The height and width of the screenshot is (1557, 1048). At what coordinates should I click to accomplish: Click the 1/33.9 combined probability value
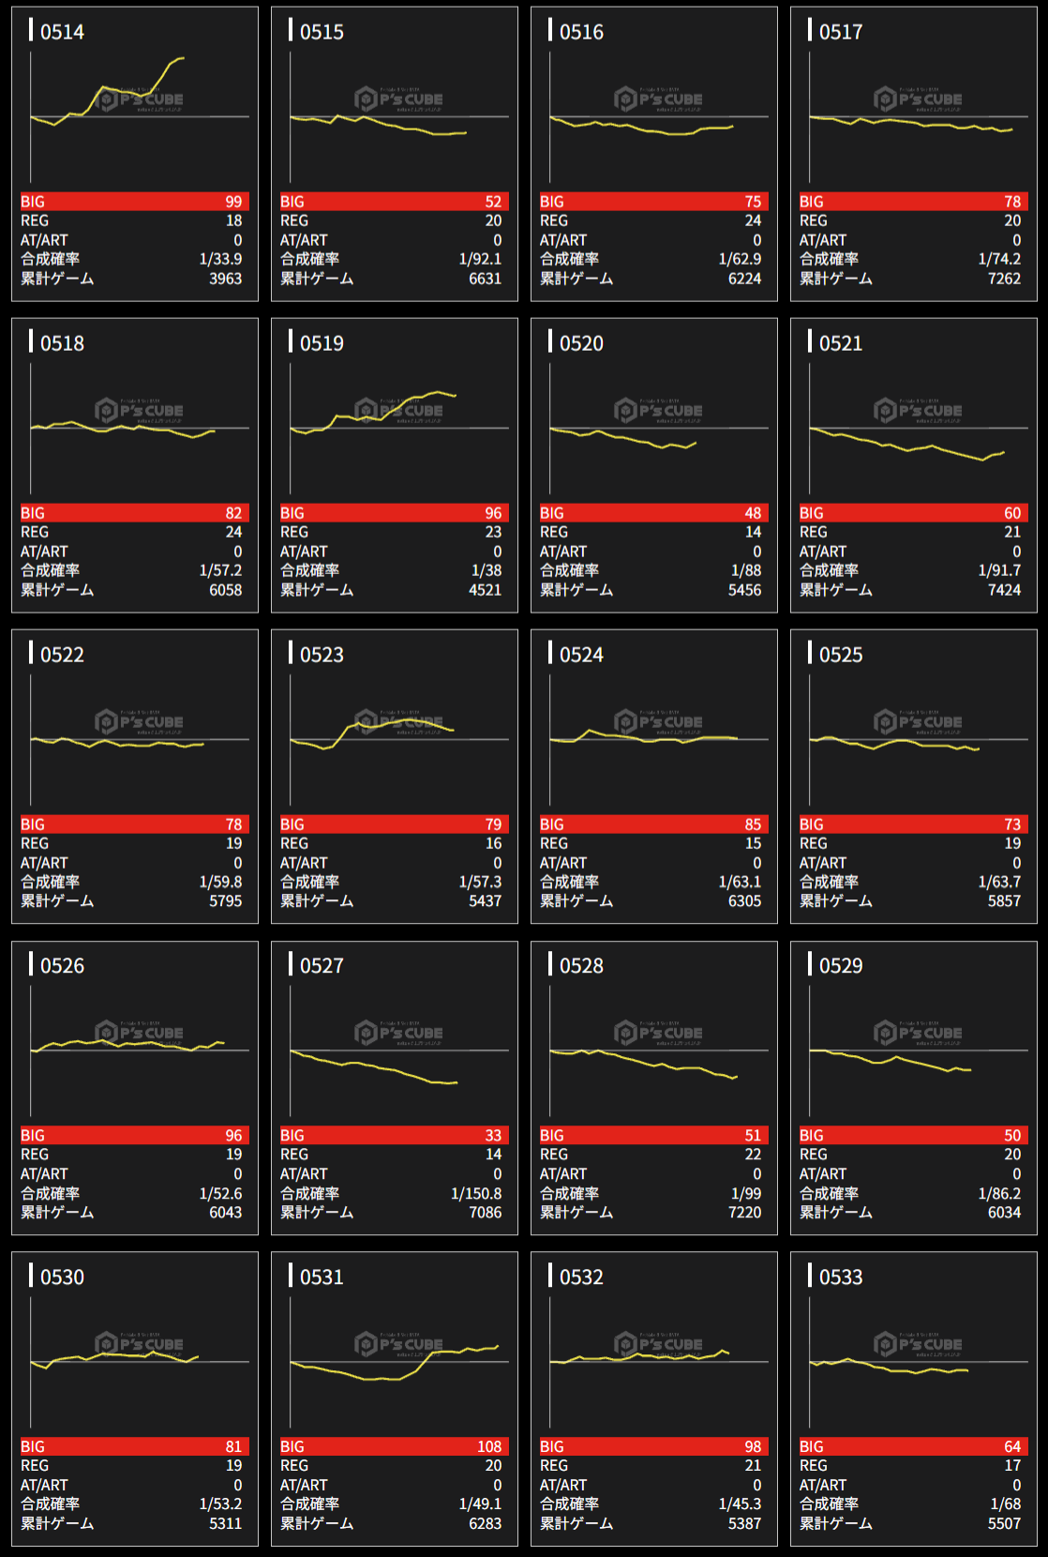(220, 259)
